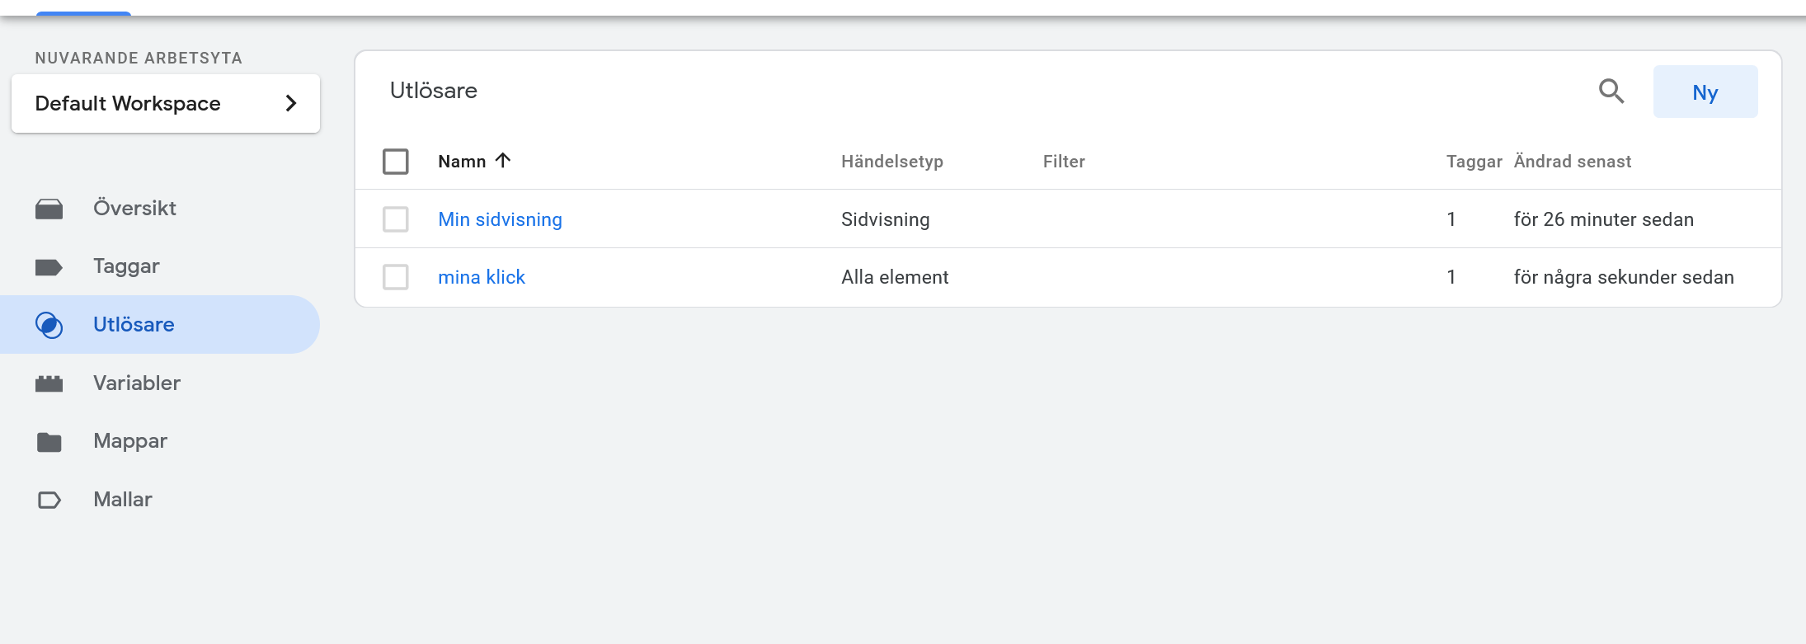
Task: Expand the Default Workspace selector chevron
Action: [x=290, y=103]
